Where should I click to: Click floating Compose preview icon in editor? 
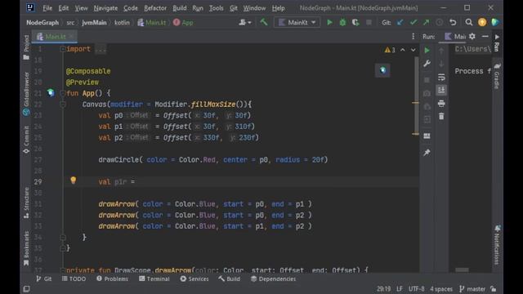point(382,70)
